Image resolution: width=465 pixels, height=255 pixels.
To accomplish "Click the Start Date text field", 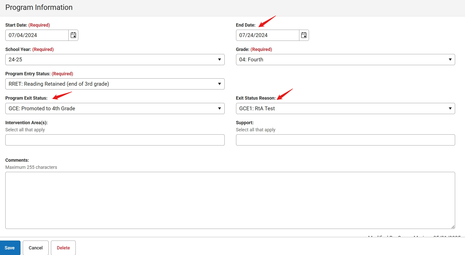I will (x=37, y=35).
